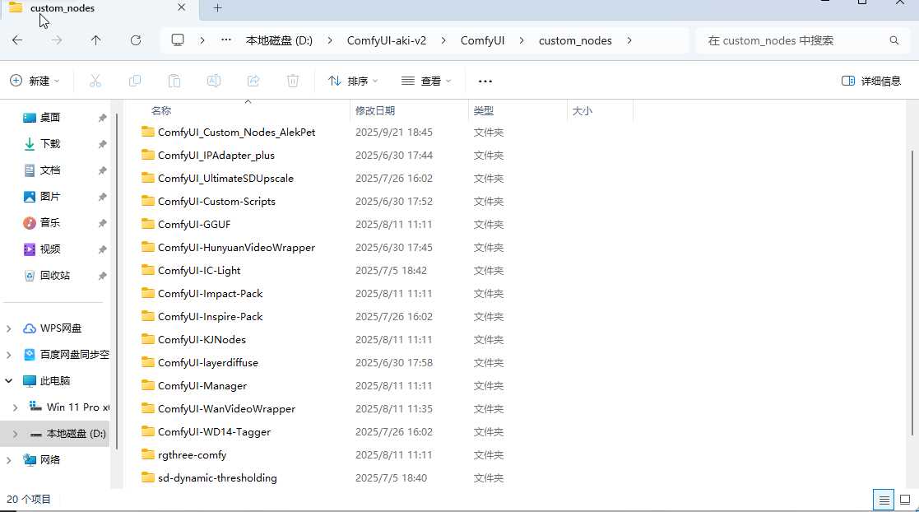
Task: Click the search custom_nodes input field
Action: (794, 40)
